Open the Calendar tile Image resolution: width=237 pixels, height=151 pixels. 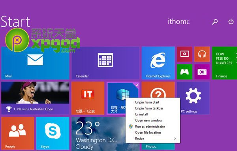click(x=105, y=63)
